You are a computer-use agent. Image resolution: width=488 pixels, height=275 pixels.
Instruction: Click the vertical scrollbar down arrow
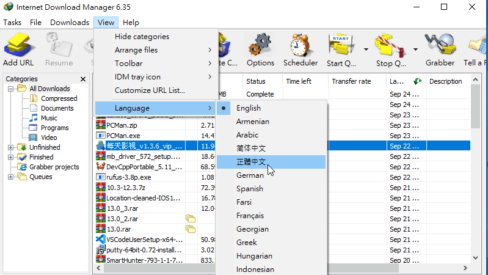pos(475,257)
